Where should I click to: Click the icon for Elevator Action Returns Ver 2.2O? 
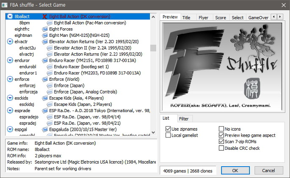click(45, 41)
